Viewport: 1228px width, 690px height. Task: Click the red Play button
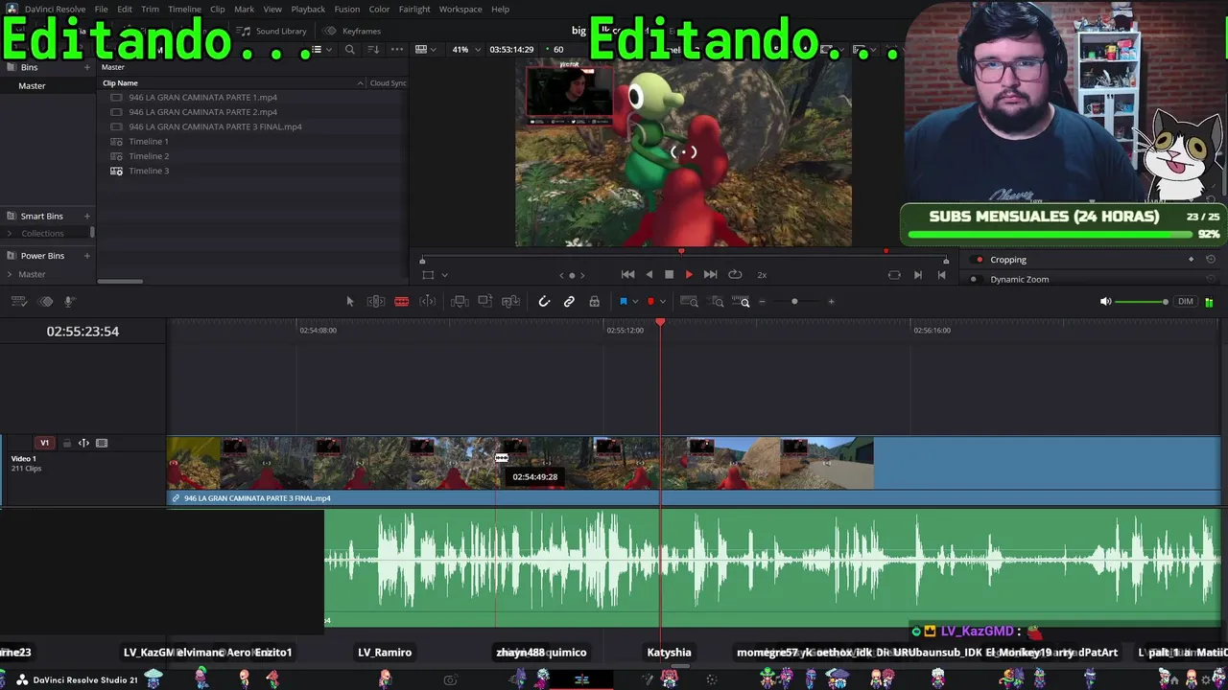[x=689, y=275]
